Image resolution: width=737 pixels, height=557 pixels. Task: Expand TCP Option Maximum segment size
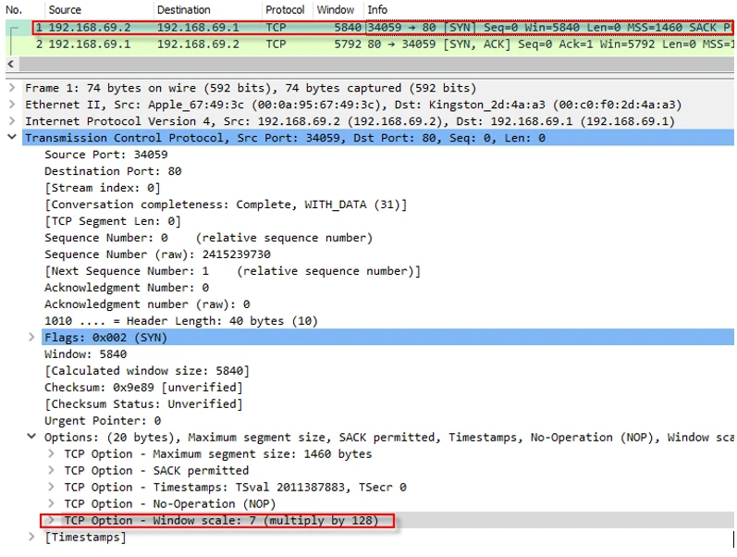click(52, 454)
